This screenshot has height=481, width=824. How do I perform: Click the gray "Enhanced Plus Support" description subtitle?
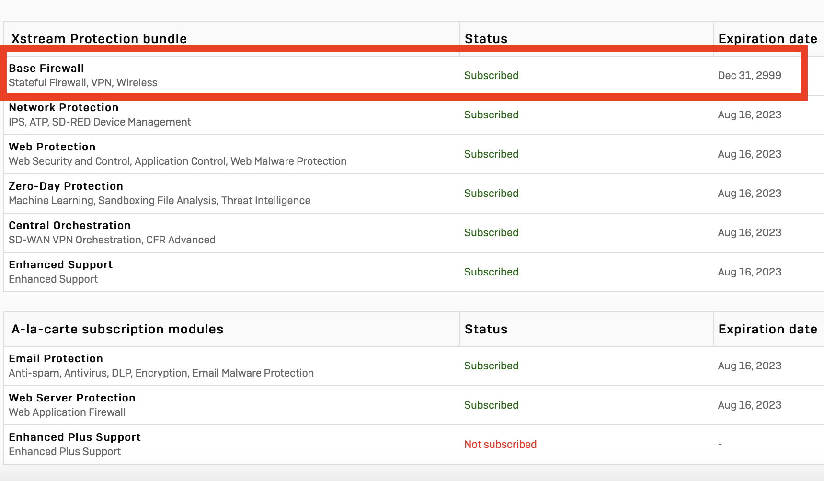pos(65,451)
